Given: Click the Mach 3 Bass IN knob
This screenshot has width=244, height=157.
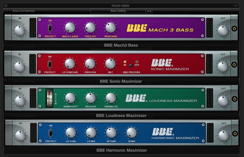Looking at the screenshot, I should pyautogui.click(x=20, y=31).
